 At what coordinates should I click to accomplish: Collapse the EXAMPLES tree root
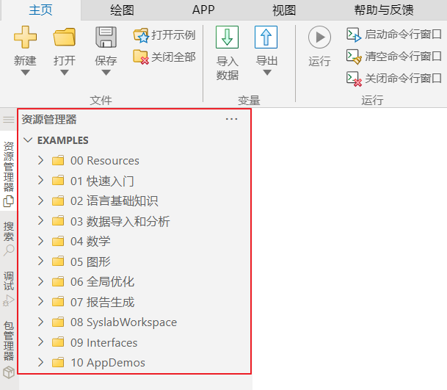(28, 140)
